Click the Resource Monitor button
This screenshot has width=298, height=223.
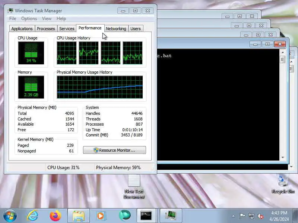pos(114,150)
